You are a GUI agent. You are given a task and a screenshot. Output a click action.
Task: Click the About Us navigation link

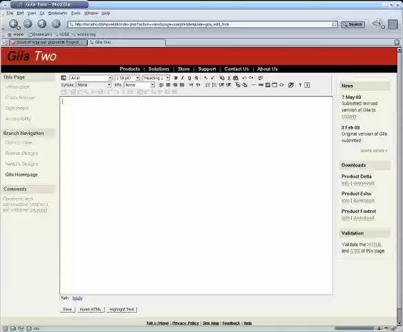268,69
